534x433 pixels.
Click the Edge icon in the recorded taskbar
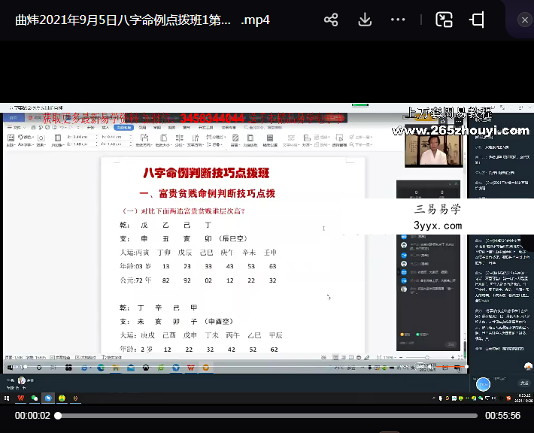tap(101, 368)
